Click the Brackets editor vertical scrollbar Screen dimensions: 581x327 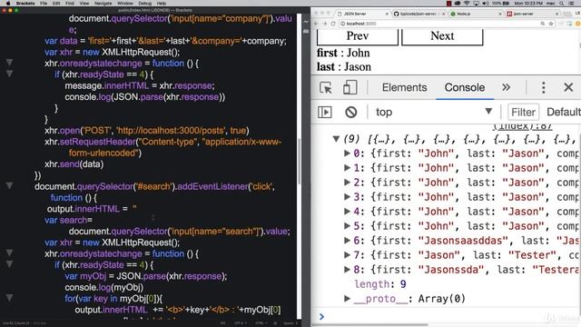click(300, 162)
